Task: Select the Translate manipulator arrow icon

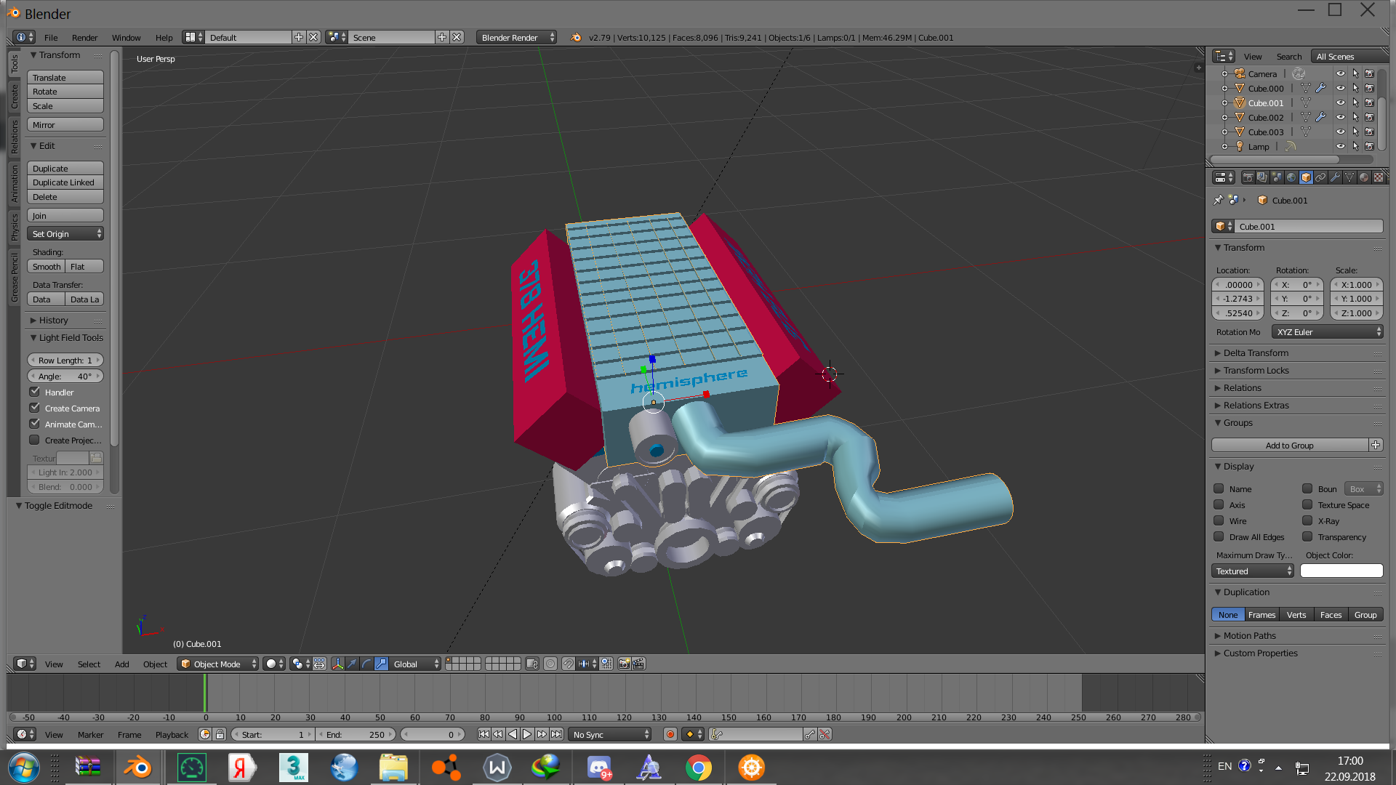Action: coord(352,664)
